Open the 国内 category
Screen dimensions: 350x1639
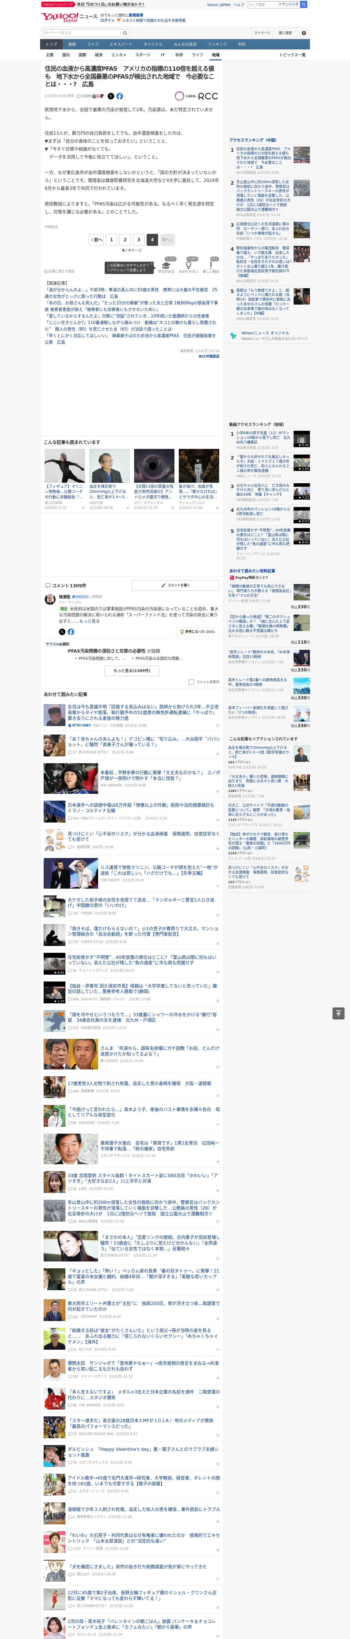tap(65, 55)
